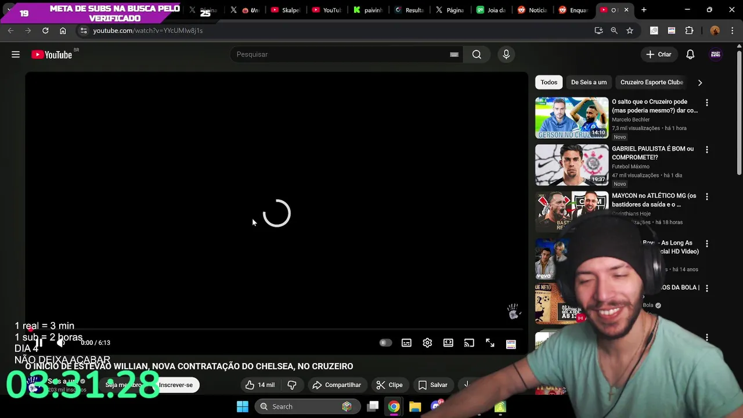Open Gabriel Paulista video thumbnail

(x=572, y=165)
